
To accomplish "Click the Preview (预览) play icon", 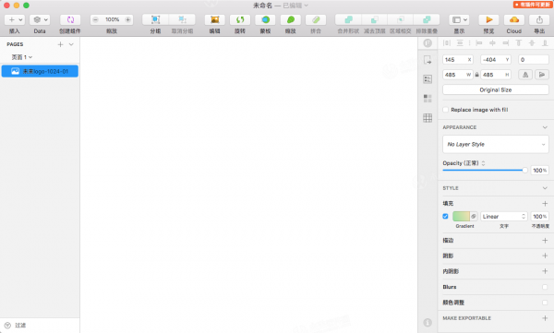I will 488,19.
